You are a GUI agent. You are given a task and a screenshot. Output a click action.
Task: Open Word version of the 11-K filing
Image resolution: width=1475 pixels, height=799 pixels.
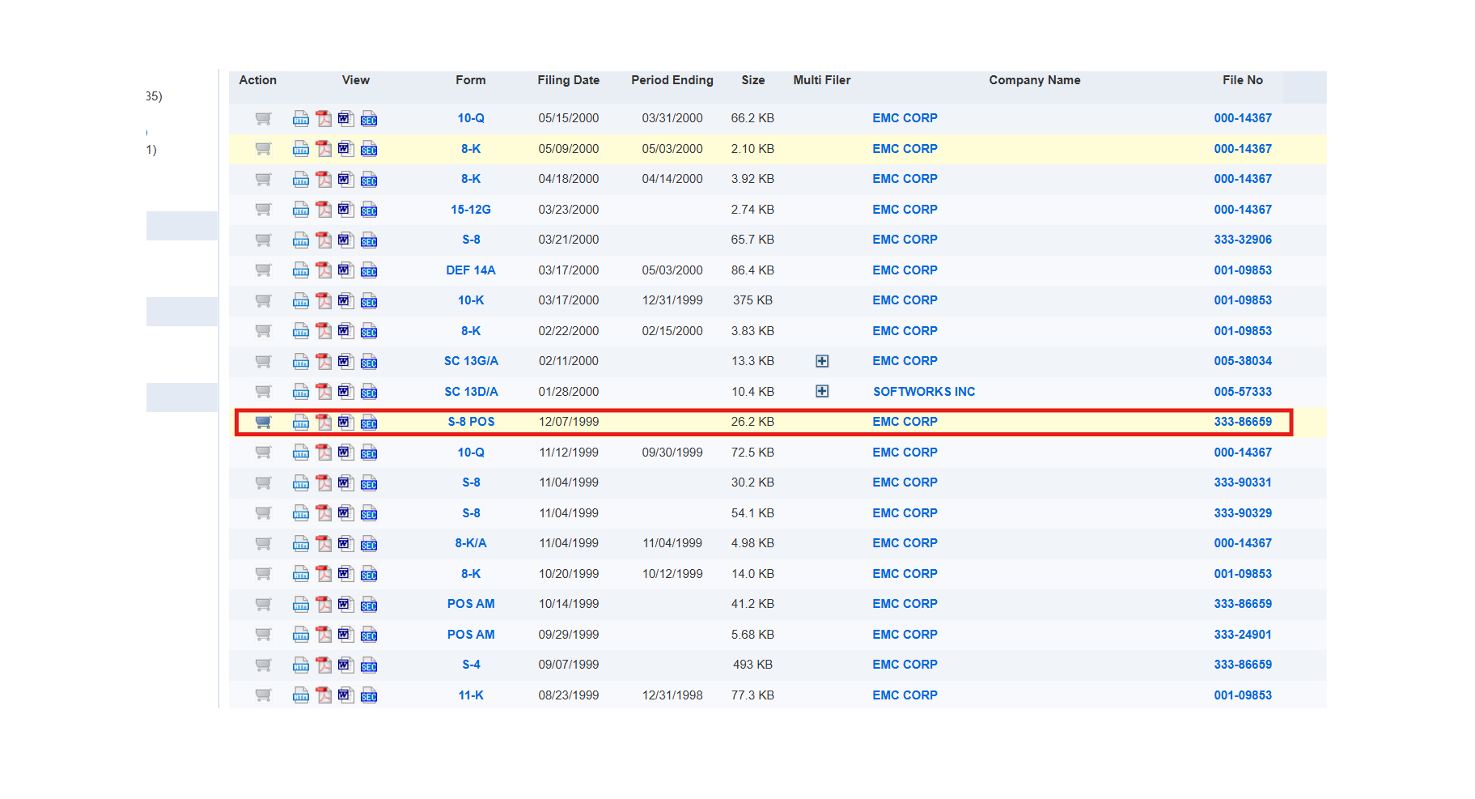[x=345, y=695]
